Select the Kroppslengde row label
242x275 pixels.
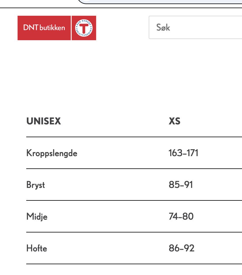tap(52, 153)
